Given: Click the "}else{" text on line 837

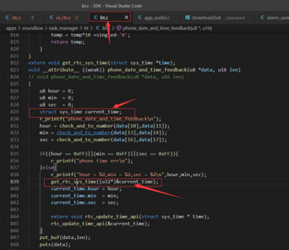Looking at the screenshot, I should click(48, 168).
